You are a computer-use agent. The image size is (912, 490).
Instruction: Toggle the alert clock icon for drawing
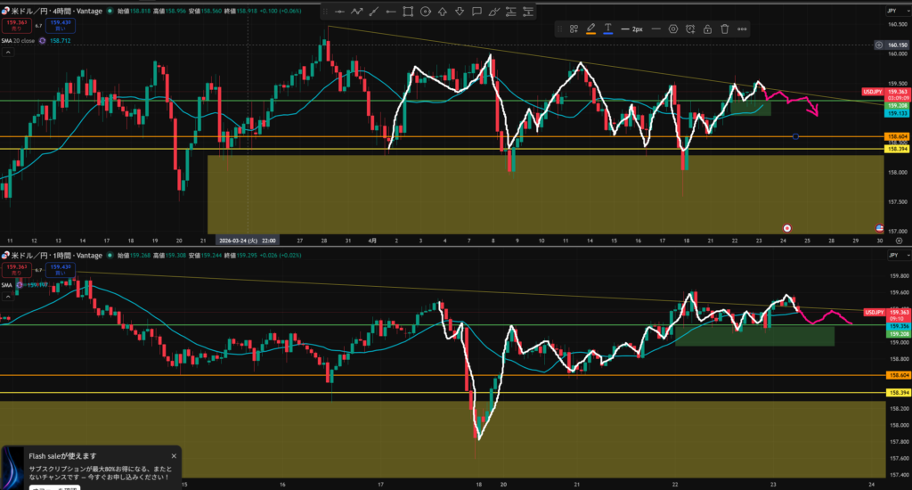tap(690, 29)
